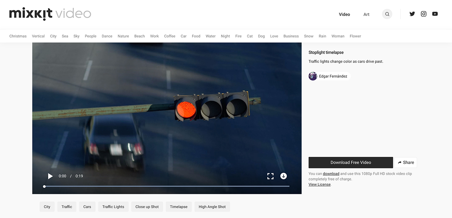Play the stoplight timelapse video
This screenshot has height=218, width=452.
pyautogui.click(x=50, y=176)
